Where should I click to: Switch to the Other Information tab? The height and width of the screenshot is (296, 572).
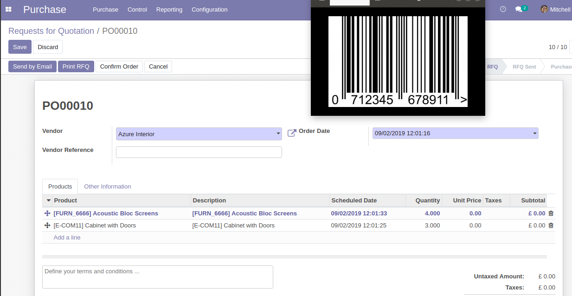click(x=108, y=186)
